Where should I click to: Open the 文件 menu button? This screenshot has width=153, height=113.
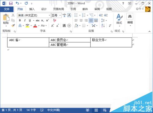[x=7, y=9]
